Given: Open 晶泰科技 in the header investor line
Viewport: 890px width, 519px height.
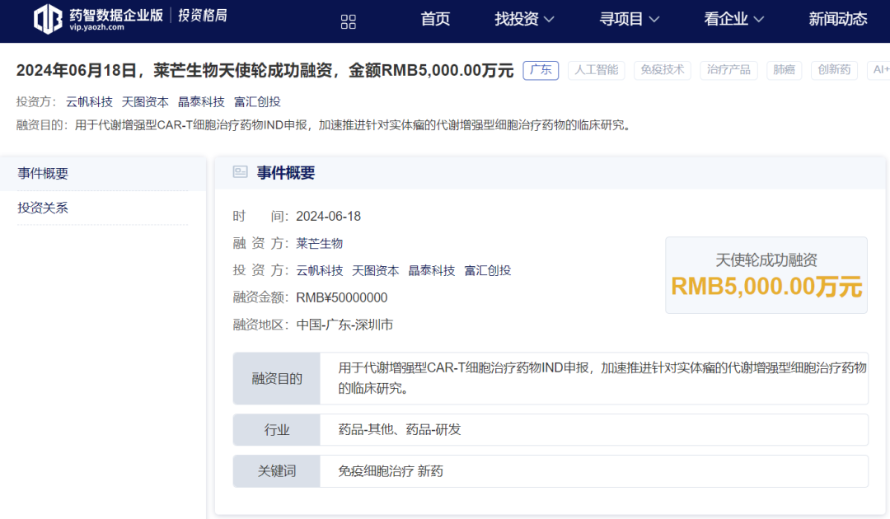Looking at the screenshot, I should coord(202,102).
